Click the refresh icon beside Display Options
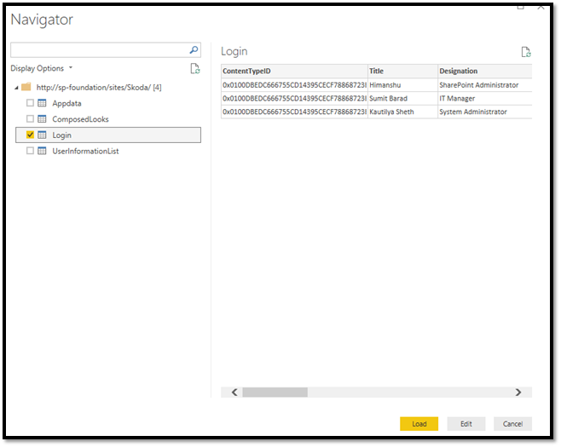 click(194, 68)
